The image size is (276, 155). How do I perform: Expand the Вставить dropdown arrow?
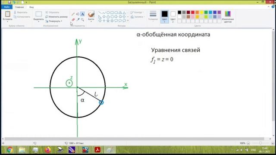(8, 22)
